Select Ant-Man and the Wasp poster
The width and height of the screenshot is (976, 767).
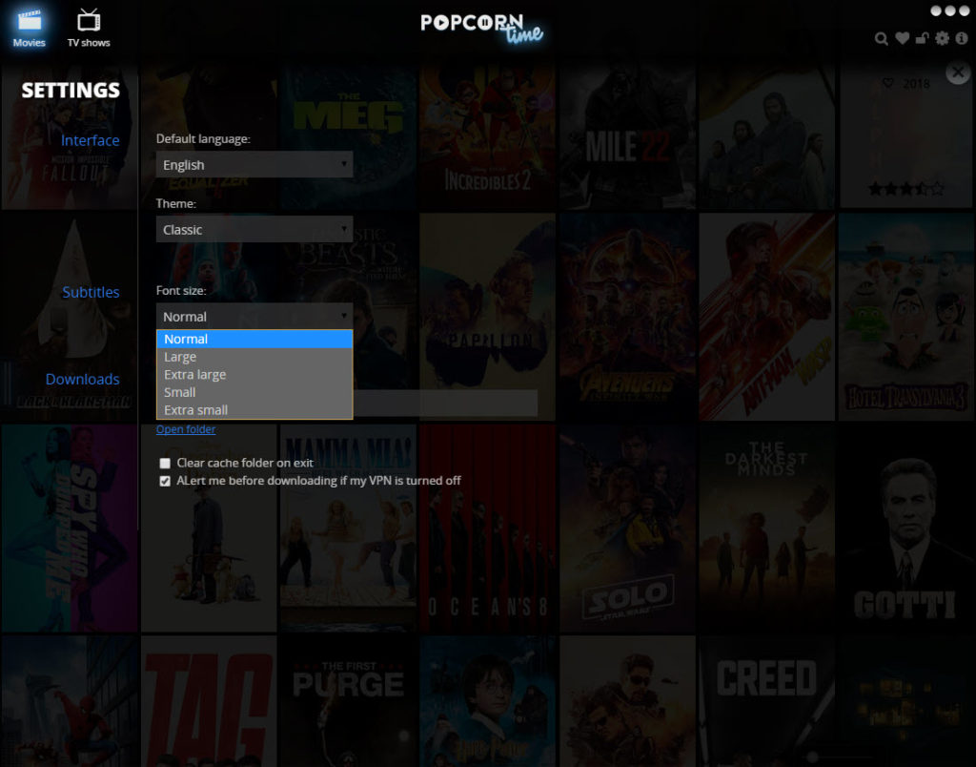pyautogui.click(x=767, y=317)
